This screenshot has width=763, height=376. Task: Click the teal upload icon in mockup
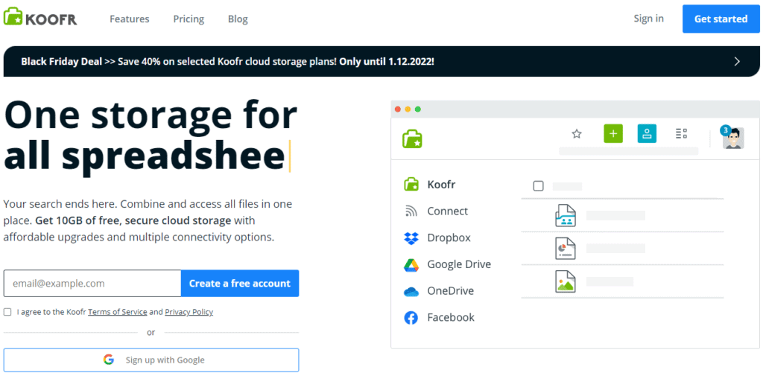(647, 134)
